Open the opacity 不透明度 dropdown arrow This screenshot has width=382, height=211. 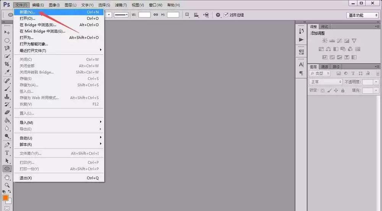[376, 82]
